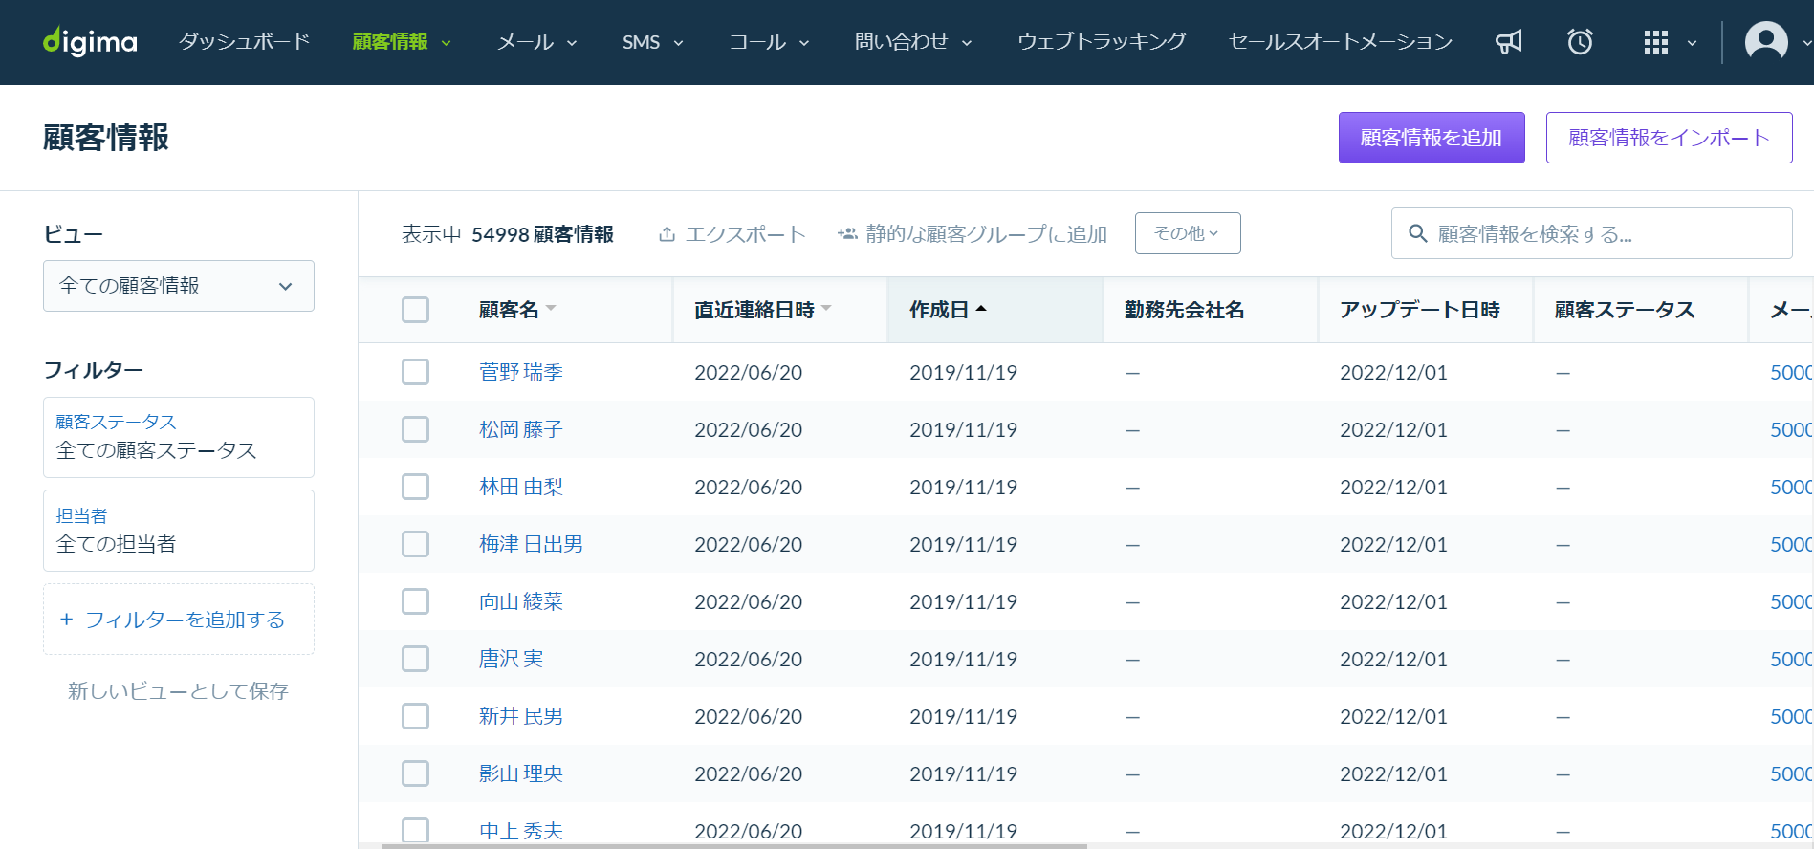
Task: Check the box for 菅野 瑞季
Action: point(415,372)
